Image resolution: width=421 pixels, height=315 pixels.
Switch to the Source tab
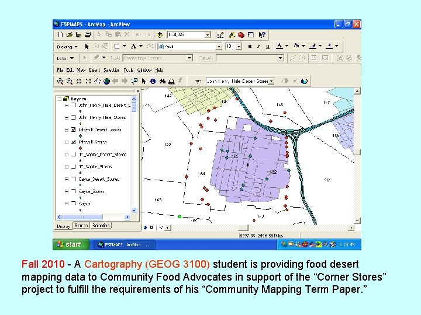(81, 226)
